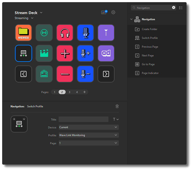
Task: Select the red minus key
Action: point(65,74)
